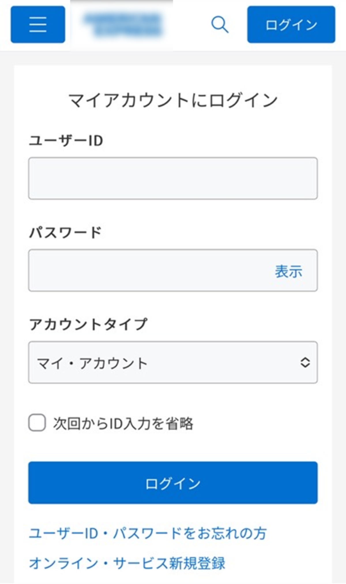Show the password using 表示 toggle
Viewport: 346px width, 584px height.
click(x=288, y=271)
